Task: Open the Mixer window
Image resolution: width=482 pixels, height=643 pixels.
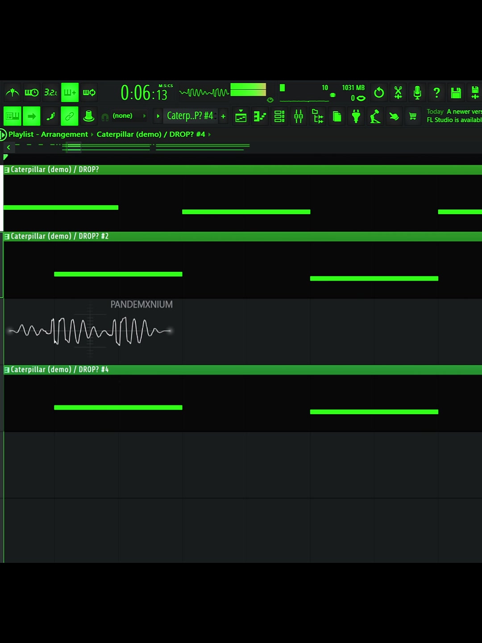Action: click(299, 117)
